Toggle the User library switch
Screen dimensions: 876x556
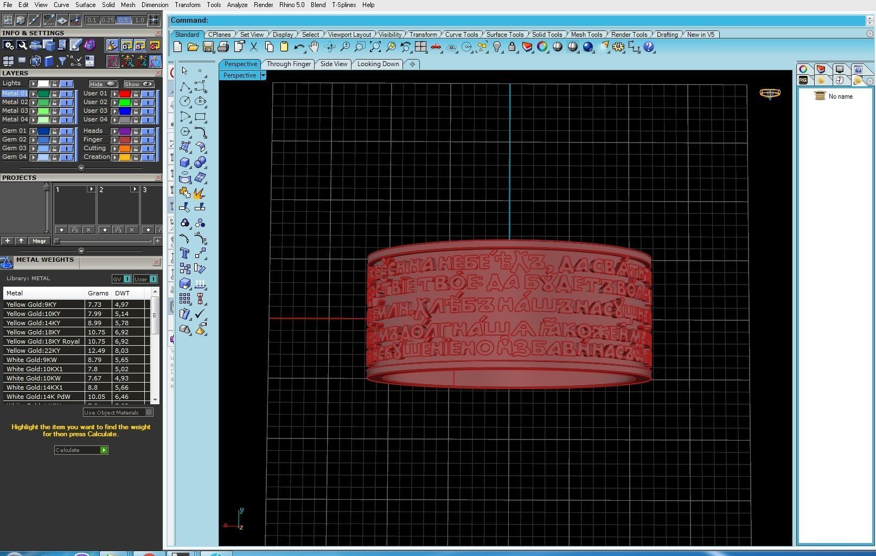146,279
